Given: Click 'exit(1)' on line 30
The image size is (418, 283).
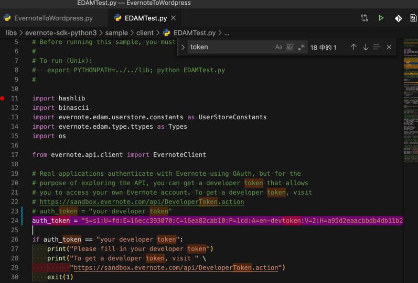Looking at the screenshot, I should [60, 277].
